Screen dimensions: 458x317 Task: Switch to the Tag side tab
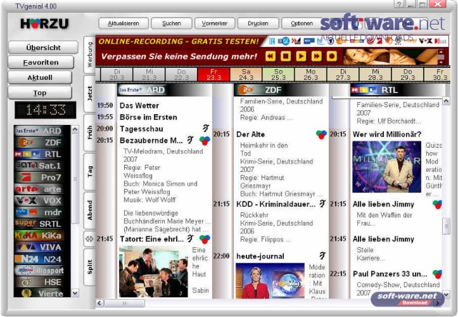(90, 171)
